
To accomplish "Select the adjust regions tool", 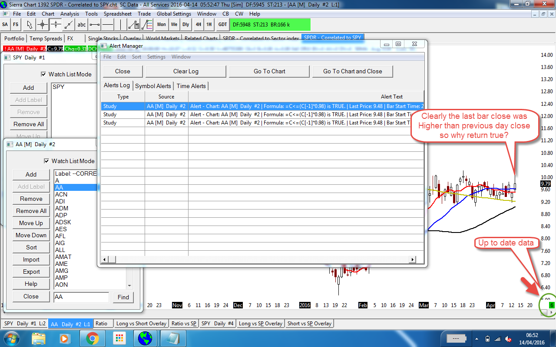I will coord(56,24).
